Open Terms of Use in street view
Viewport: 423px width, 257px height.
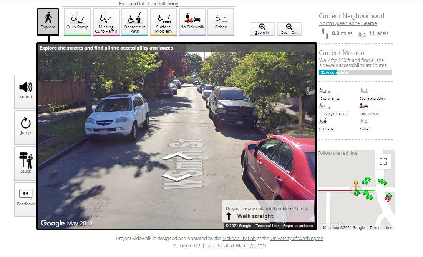click(x=267, y=226)
